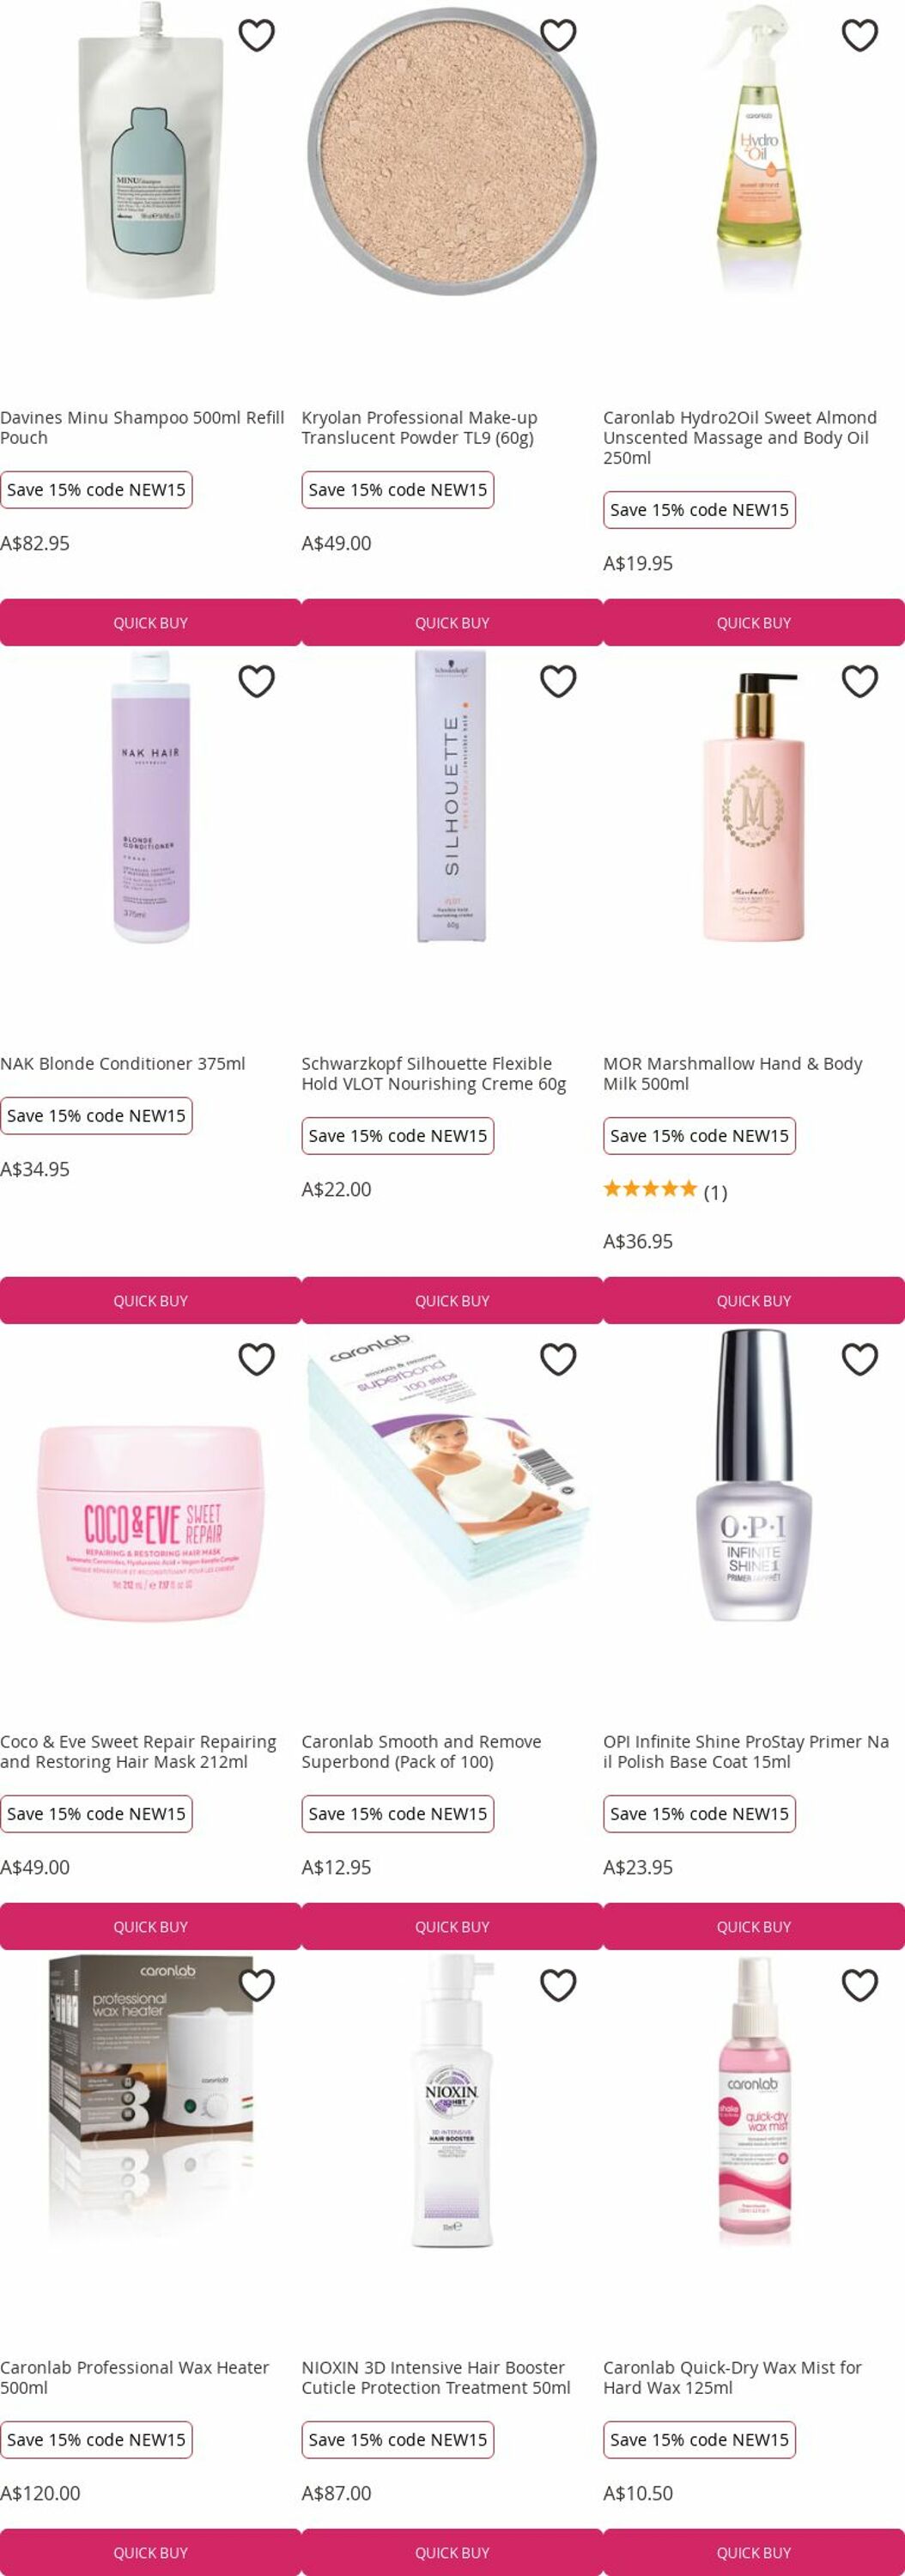Image resolution: width=905 pixels, height=2576 pixels.
Task: Add Davines Minu Shampoo Refill to wishlist
Action: point(256,35)
